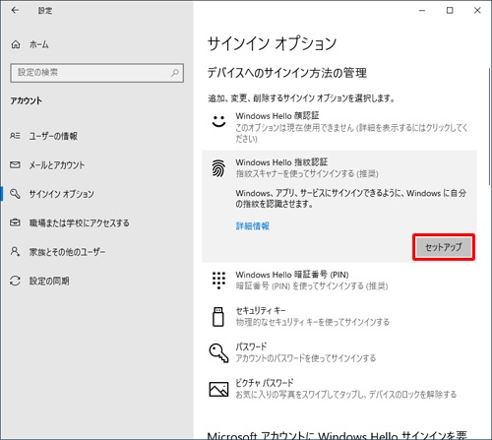This screenshot has height=440, width=492.
Task: Click the サインイン オプション page title
Action: coord(272,43)
